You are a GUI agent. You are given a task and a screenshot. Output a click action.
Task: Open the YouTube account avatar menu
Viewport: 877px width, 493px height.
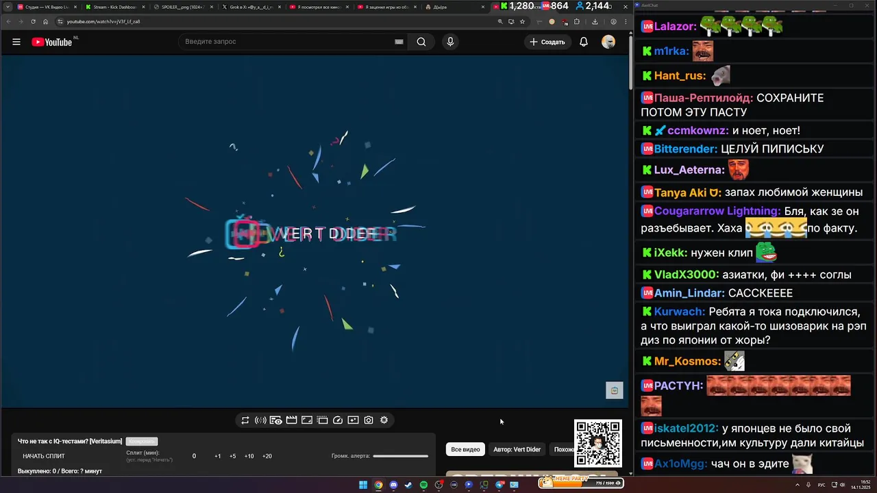click(608, 42)
